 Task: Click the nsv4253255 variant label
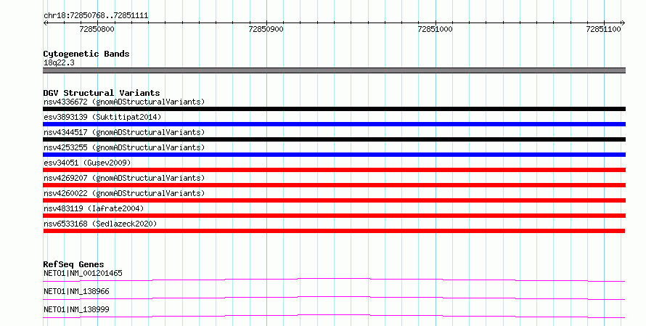click(124, 147)
